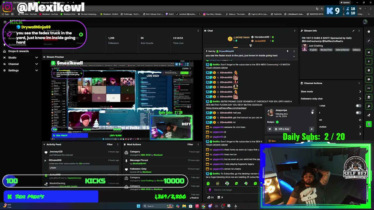Screen dimensions: 374x210
Task: Click the heart button on deepsnipe card
Action: click(x=270, y=129)
